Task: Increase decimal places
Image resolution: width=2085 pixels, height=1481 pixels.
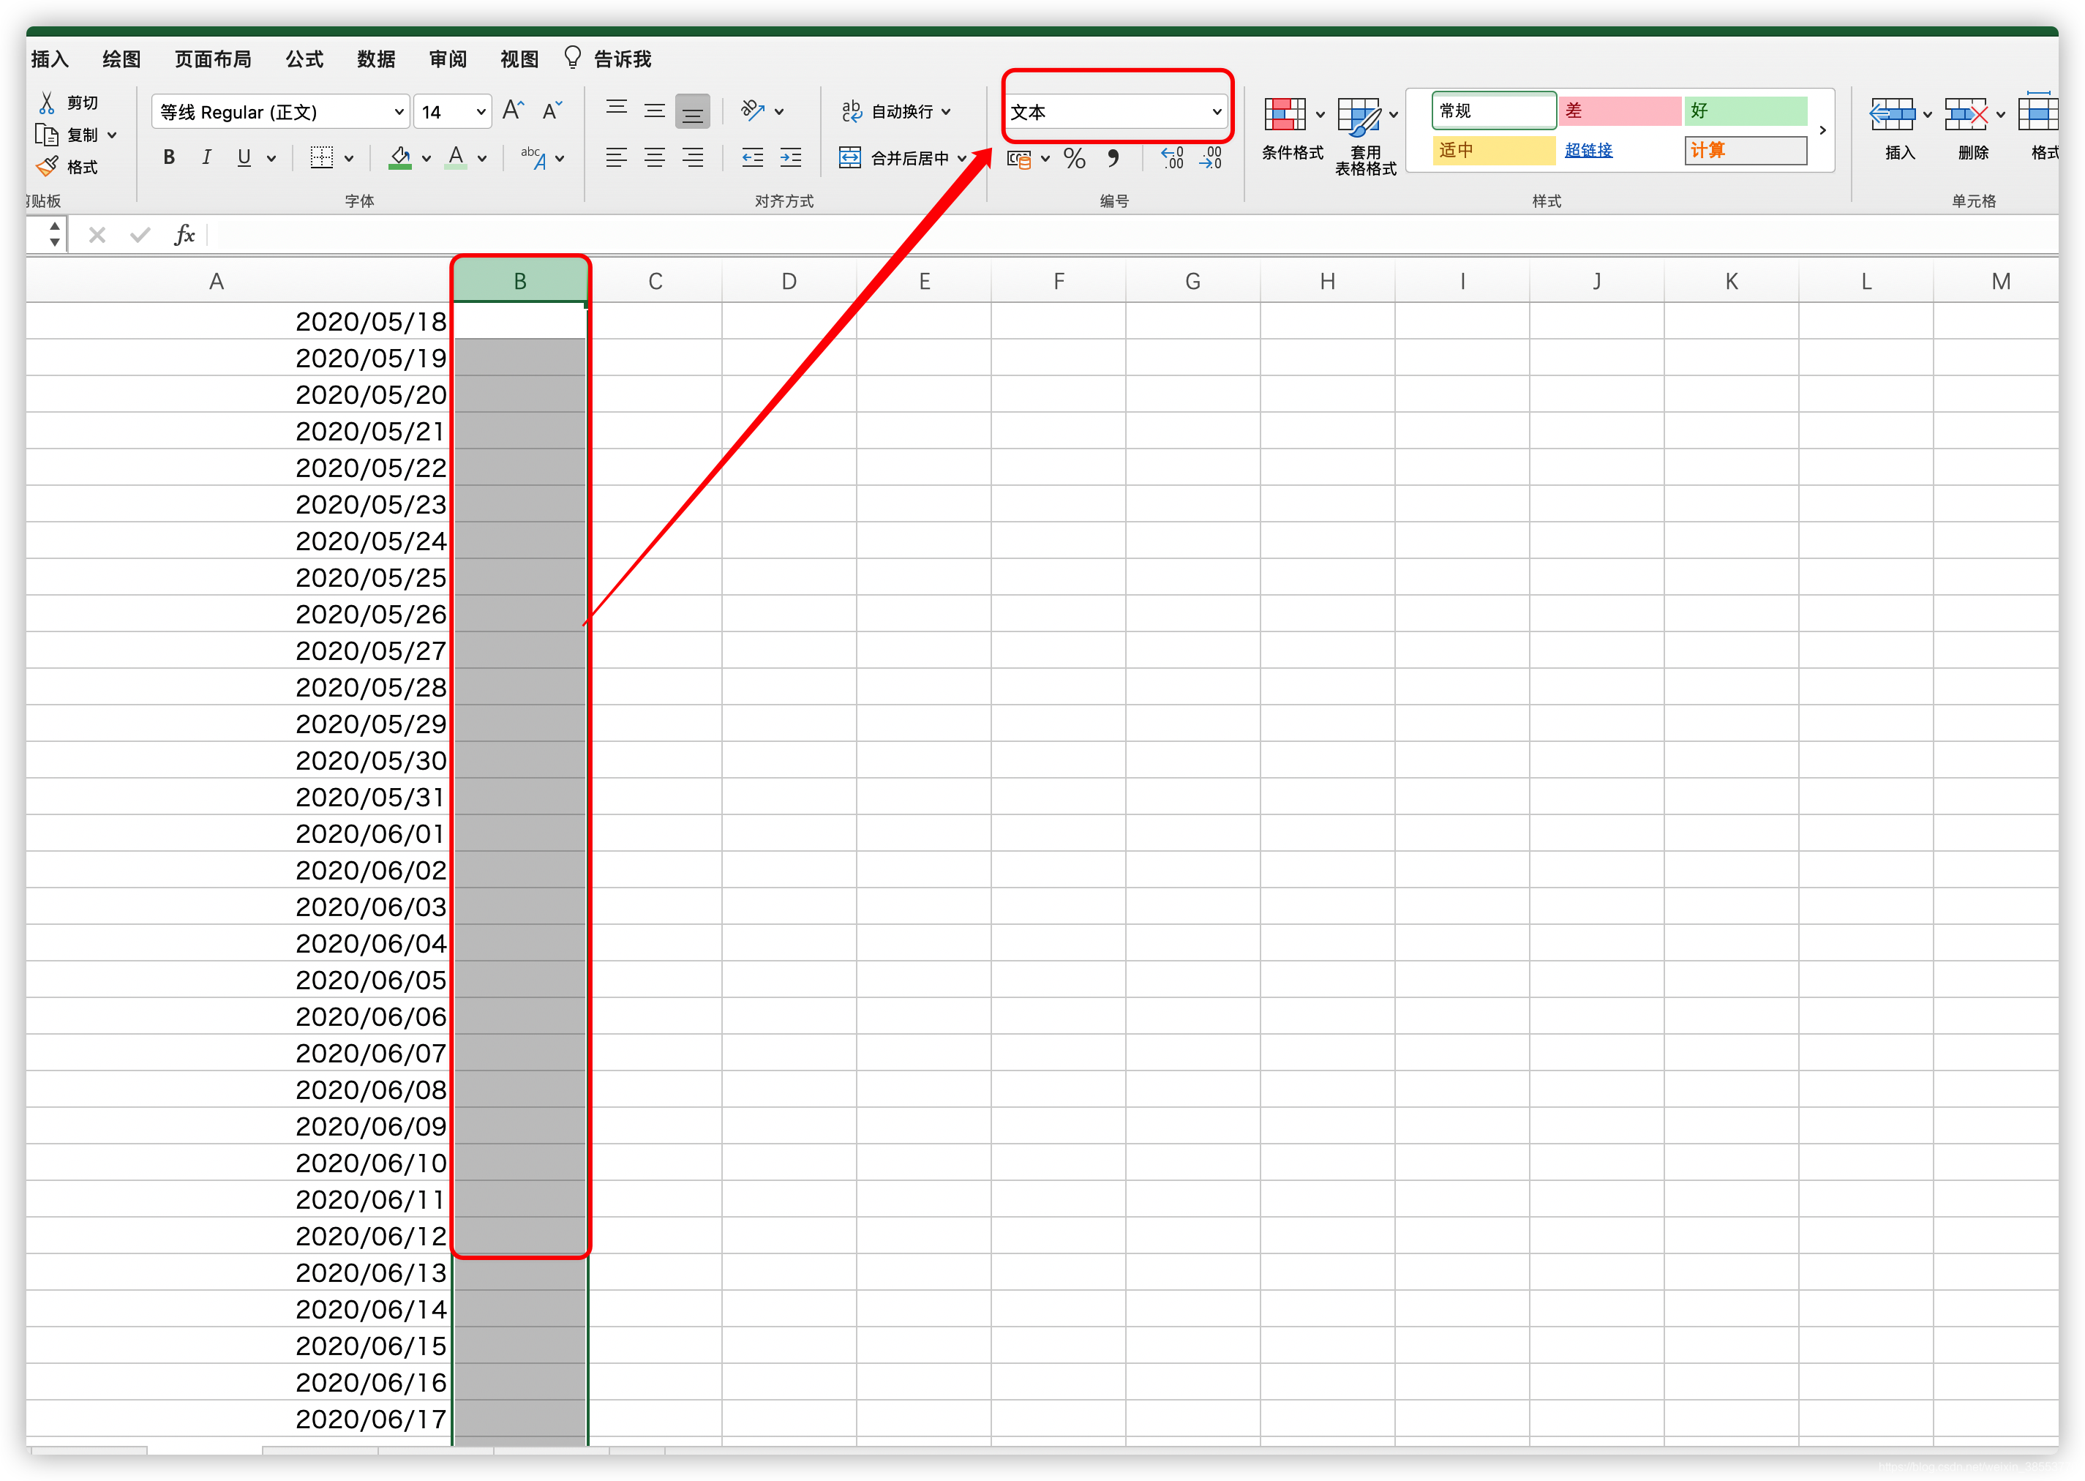Action: tap(1173, 159)
